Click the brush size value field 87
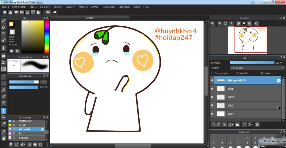The height and width of the screenshot is (148, 286). coord(44,82)
